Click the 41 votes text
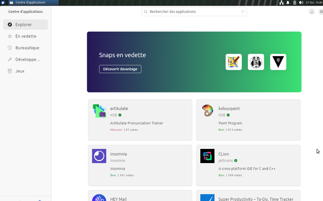The width and height of the screenshot is (323, 201). (132, 130)
